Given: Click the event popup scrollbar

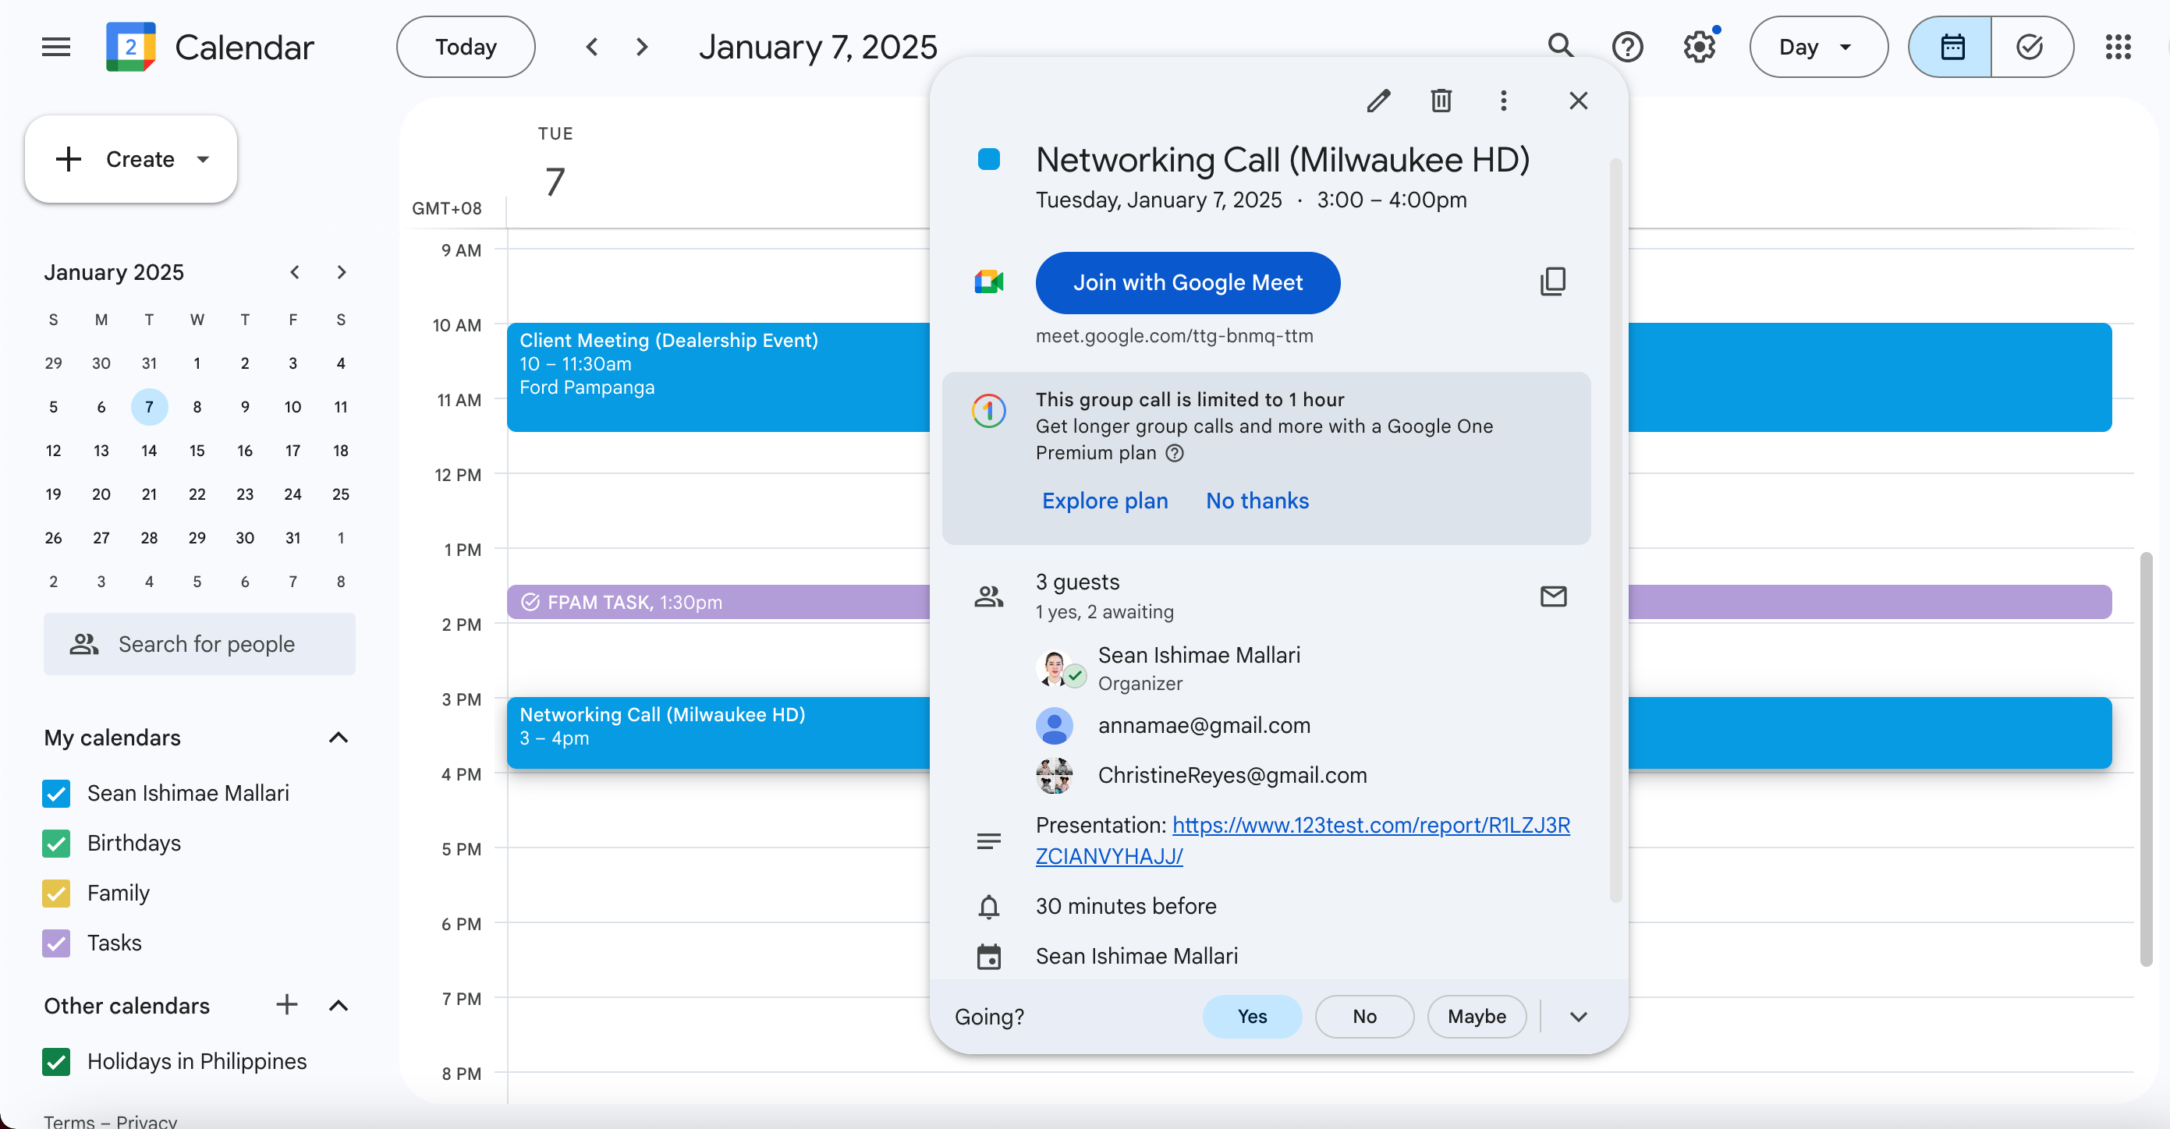Looking at the screenshot, I should pyautogui.click(x=1615, y=530).
